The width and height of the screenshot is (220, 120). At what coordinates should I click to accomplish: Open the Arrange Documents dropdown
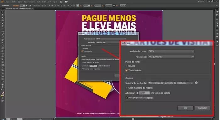66,2
